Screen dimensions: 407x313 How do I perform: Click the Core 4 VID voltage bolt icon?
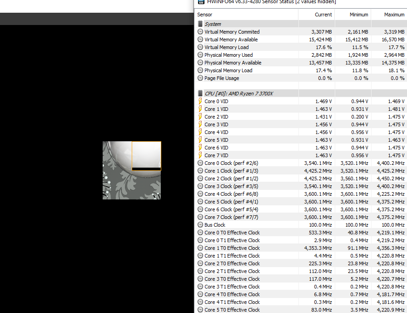pyautogui.click(x=200, y=132)
